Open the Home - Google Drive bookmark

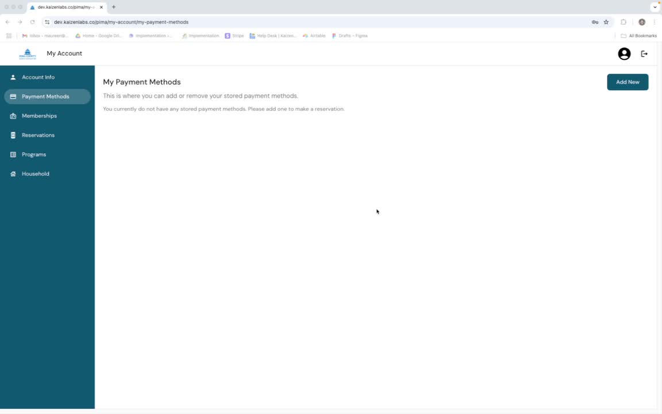[98, 36]
